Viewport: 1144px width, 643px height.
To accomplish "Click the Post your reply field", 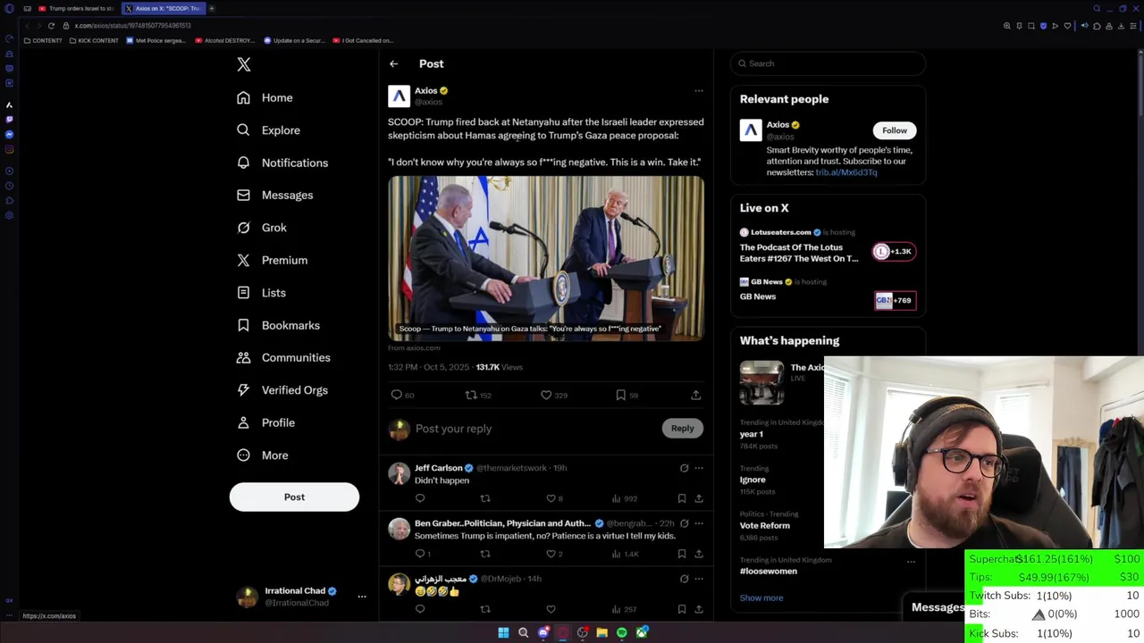I will click(536, 429).
